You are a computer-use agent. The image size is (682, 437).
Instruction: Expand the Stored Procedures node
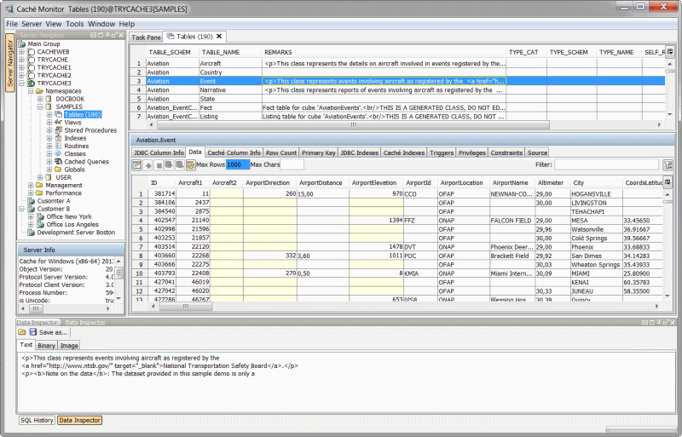pos(49,130)
